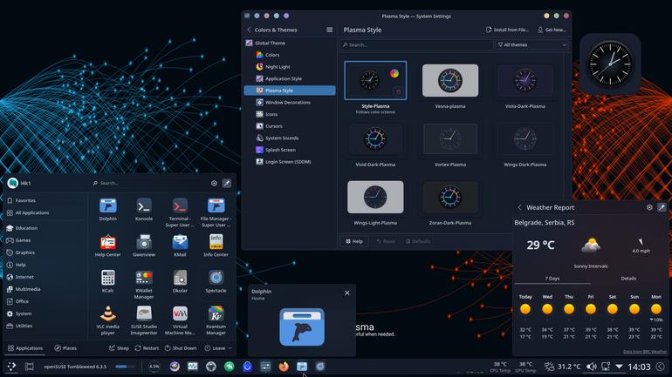Image resolution: width=672 pixels, height=377 pixels.
Task: Click the Style-Plasma theme delete toggle
Action: [x=399, y=91]
